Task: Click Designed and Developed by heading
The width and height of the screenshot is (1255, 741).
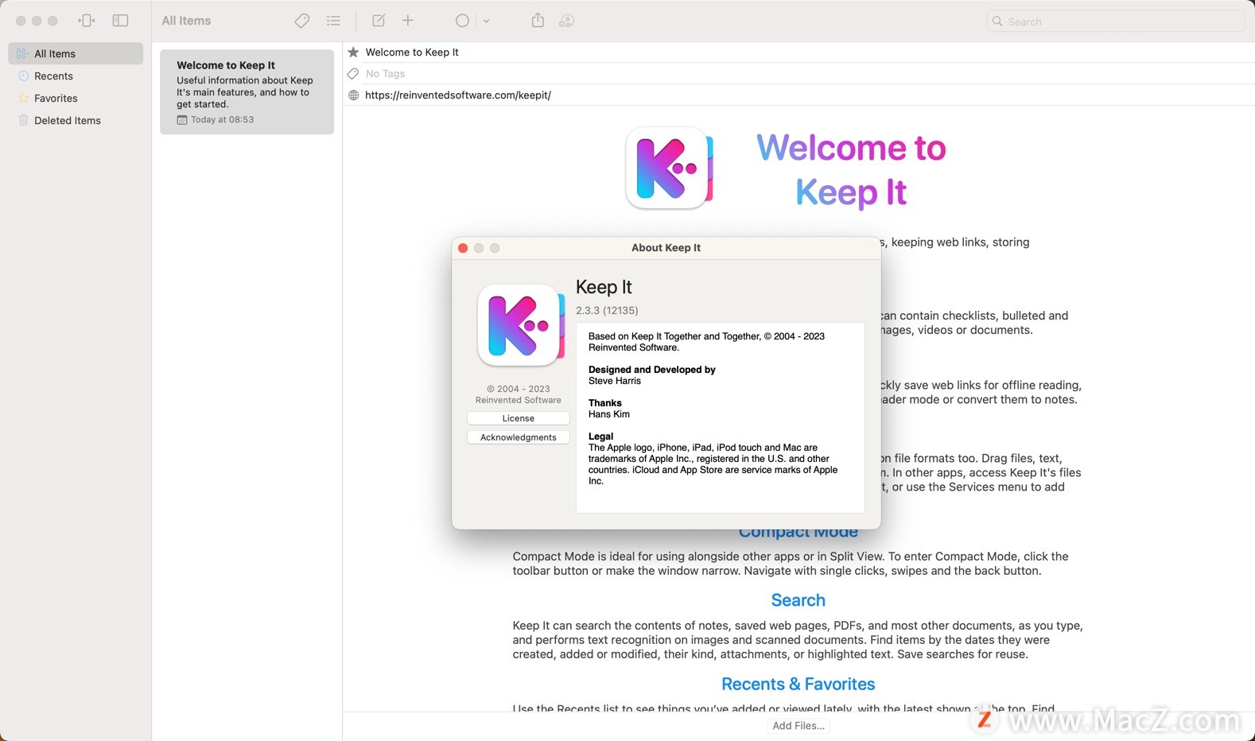Action: click(x=652, y=370)
